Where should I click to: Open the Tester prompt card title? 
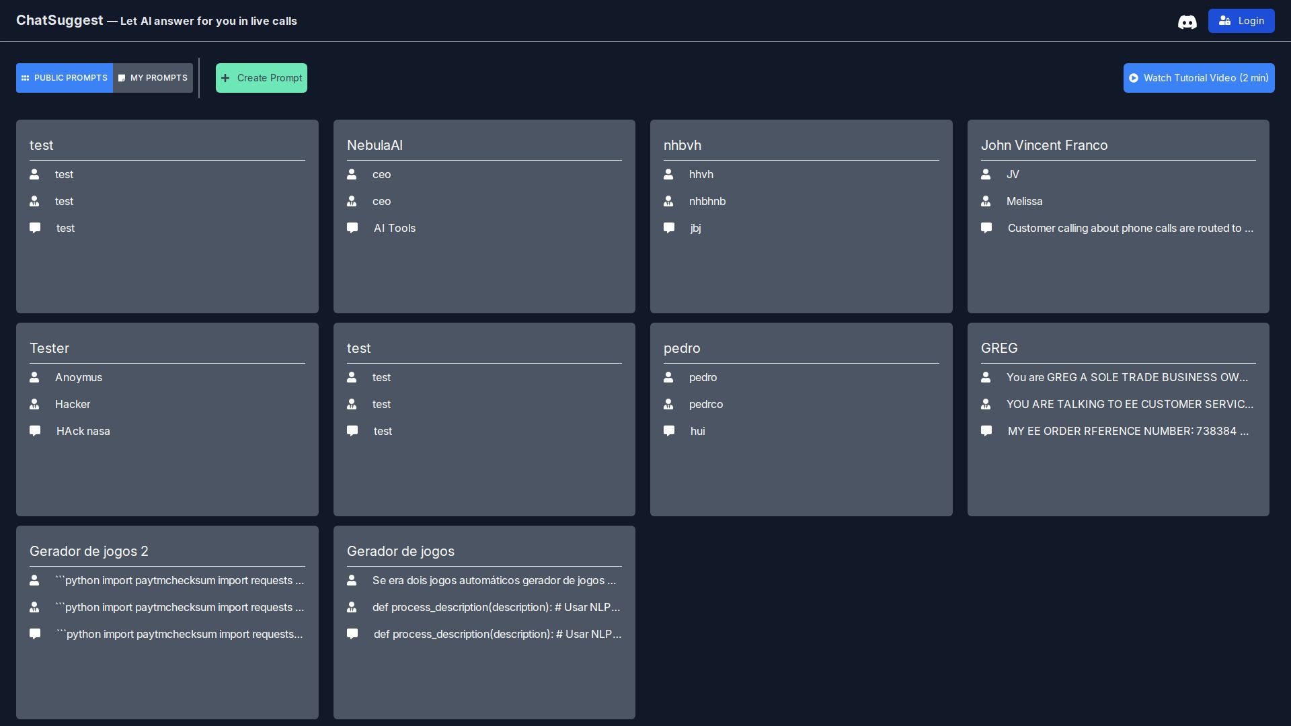(49, 348)
